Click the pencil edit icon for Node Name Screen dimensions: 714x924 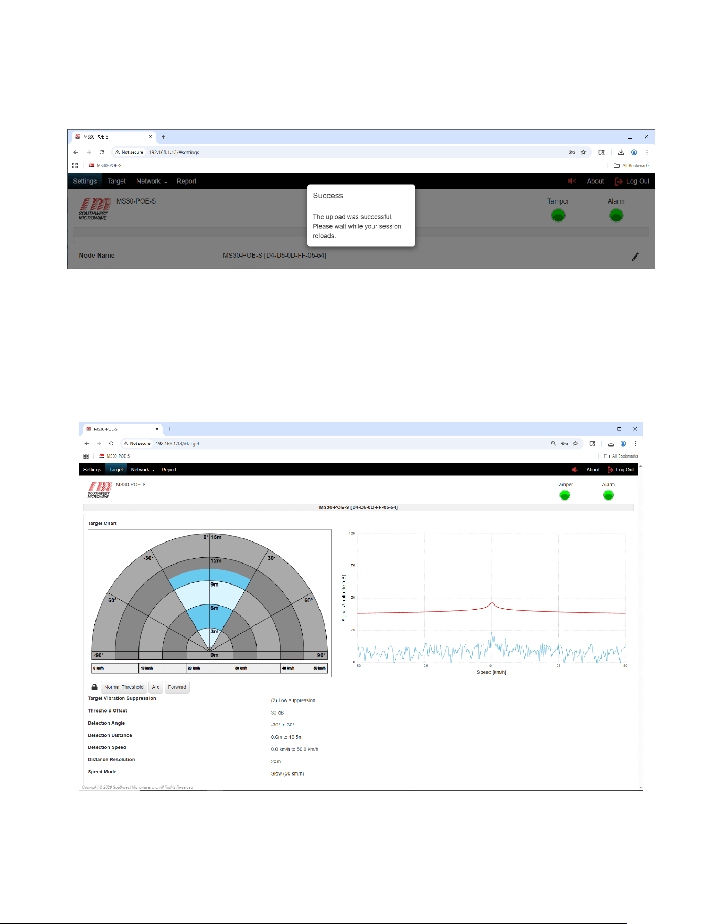point(635,257)
